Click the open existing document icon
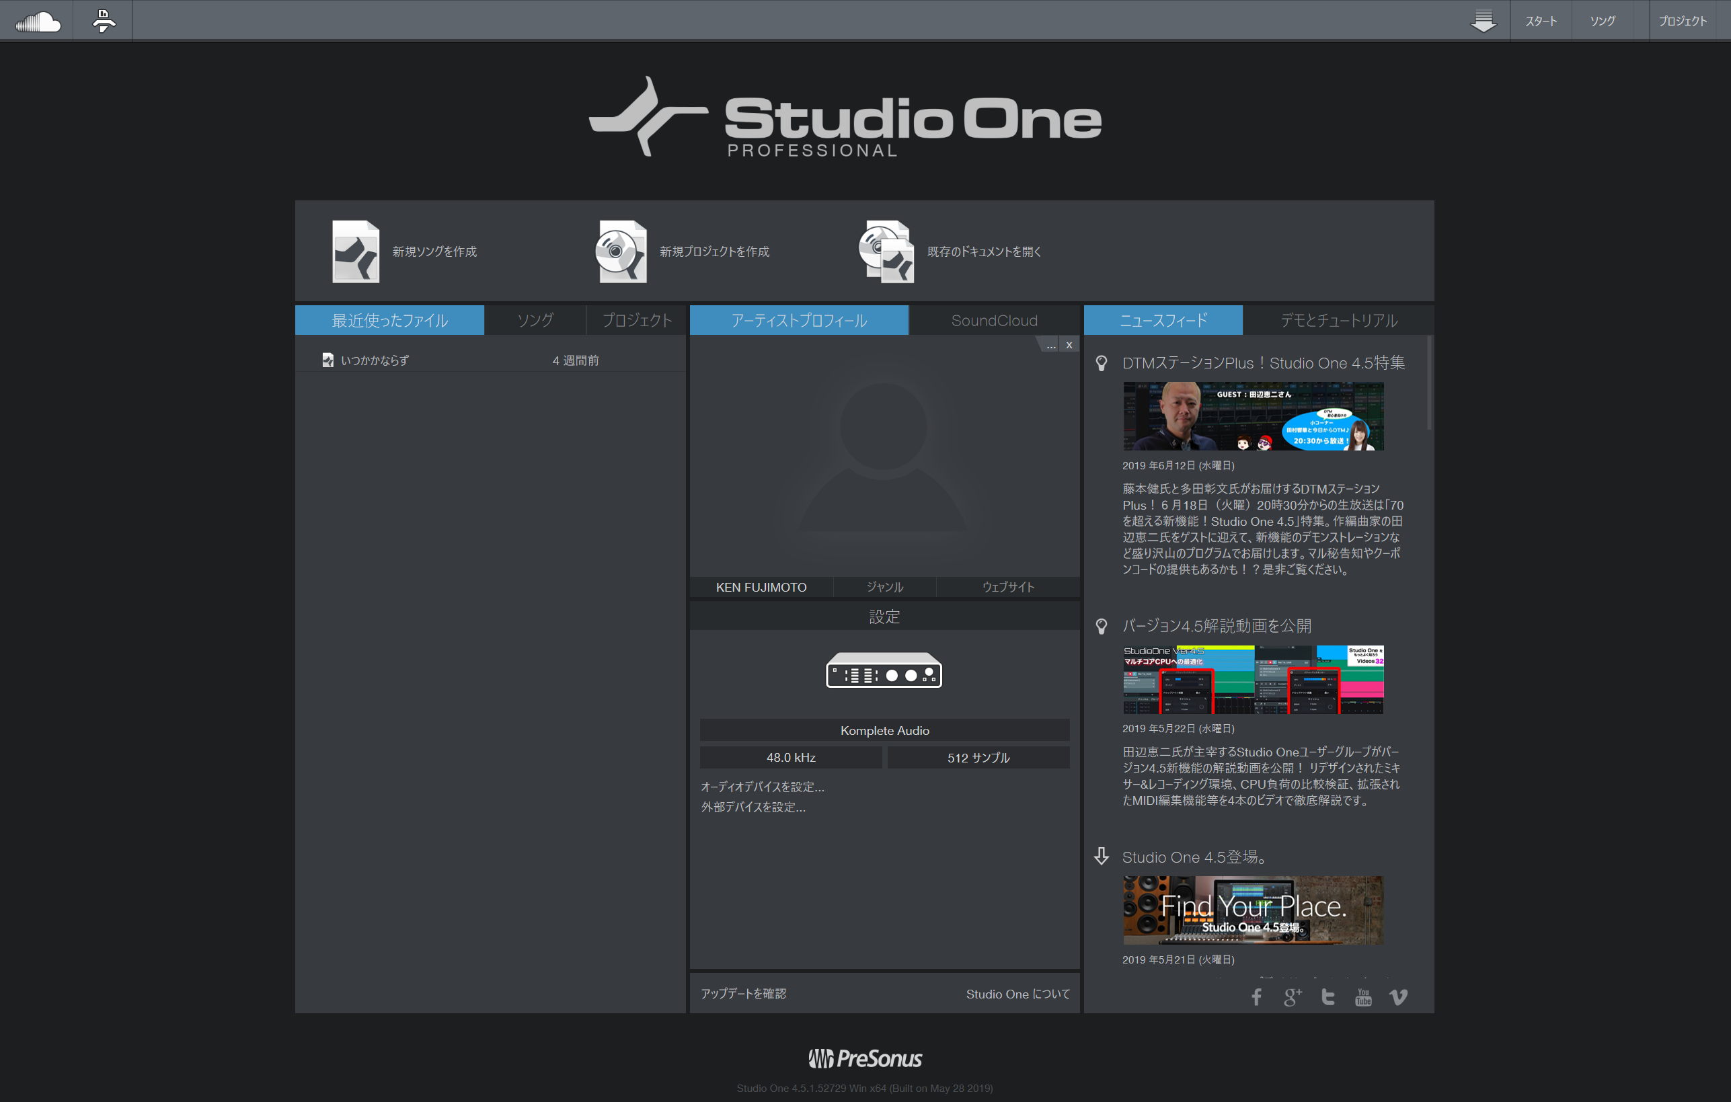This screenshot has width=1731, height=1102. (x=886, y=251)
